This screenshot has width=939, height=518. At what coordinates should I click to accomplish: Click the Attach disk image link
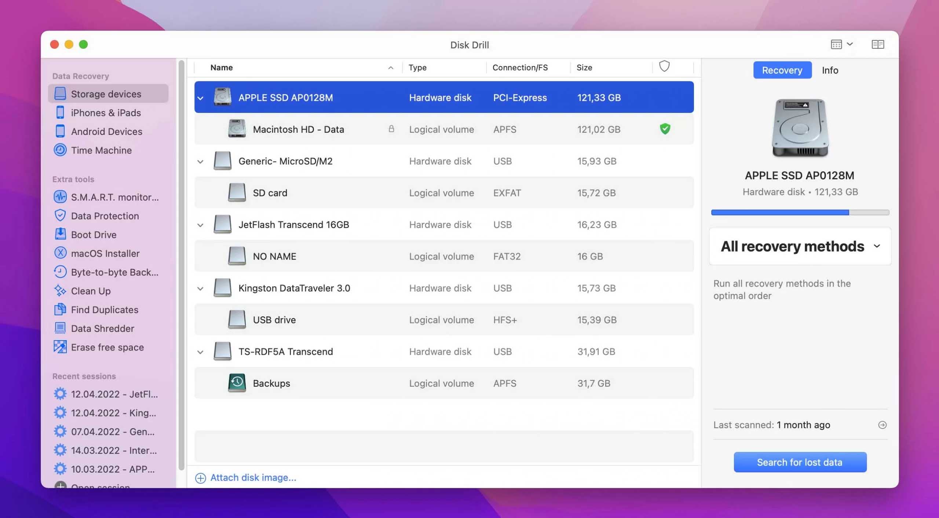coord(253,478)
